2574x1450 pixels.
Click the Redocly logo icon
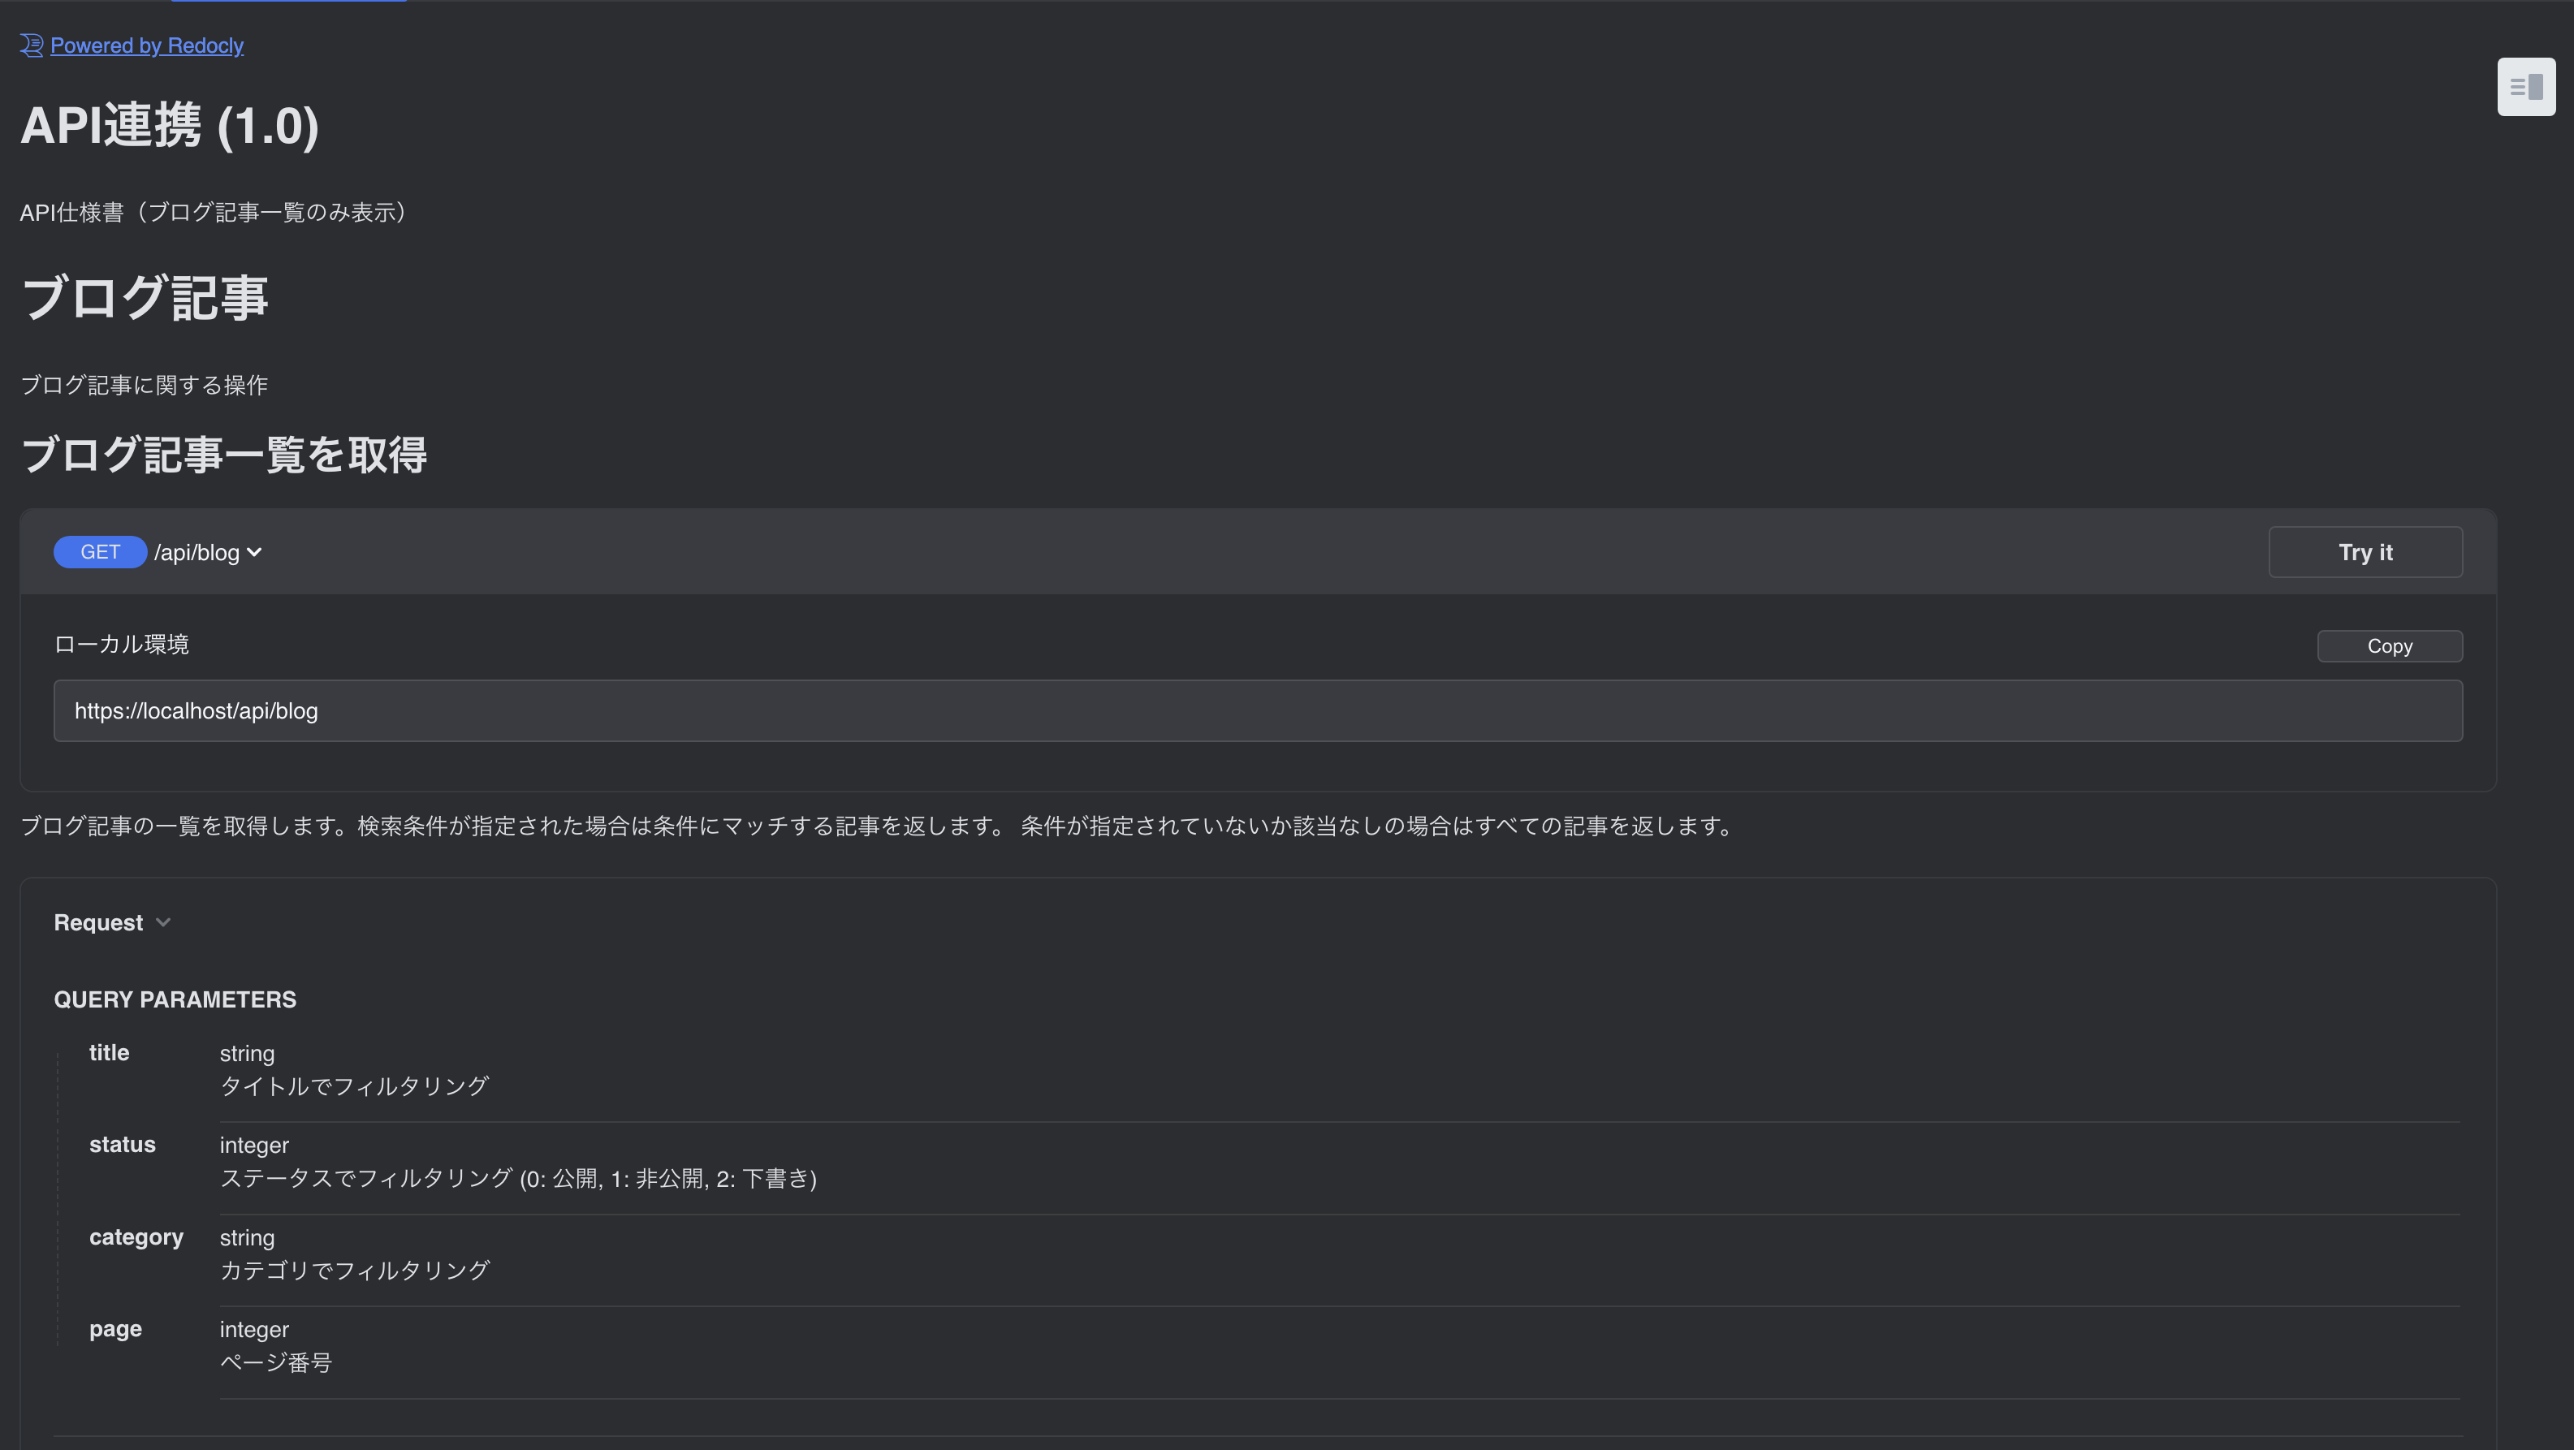tap(31, 46)
